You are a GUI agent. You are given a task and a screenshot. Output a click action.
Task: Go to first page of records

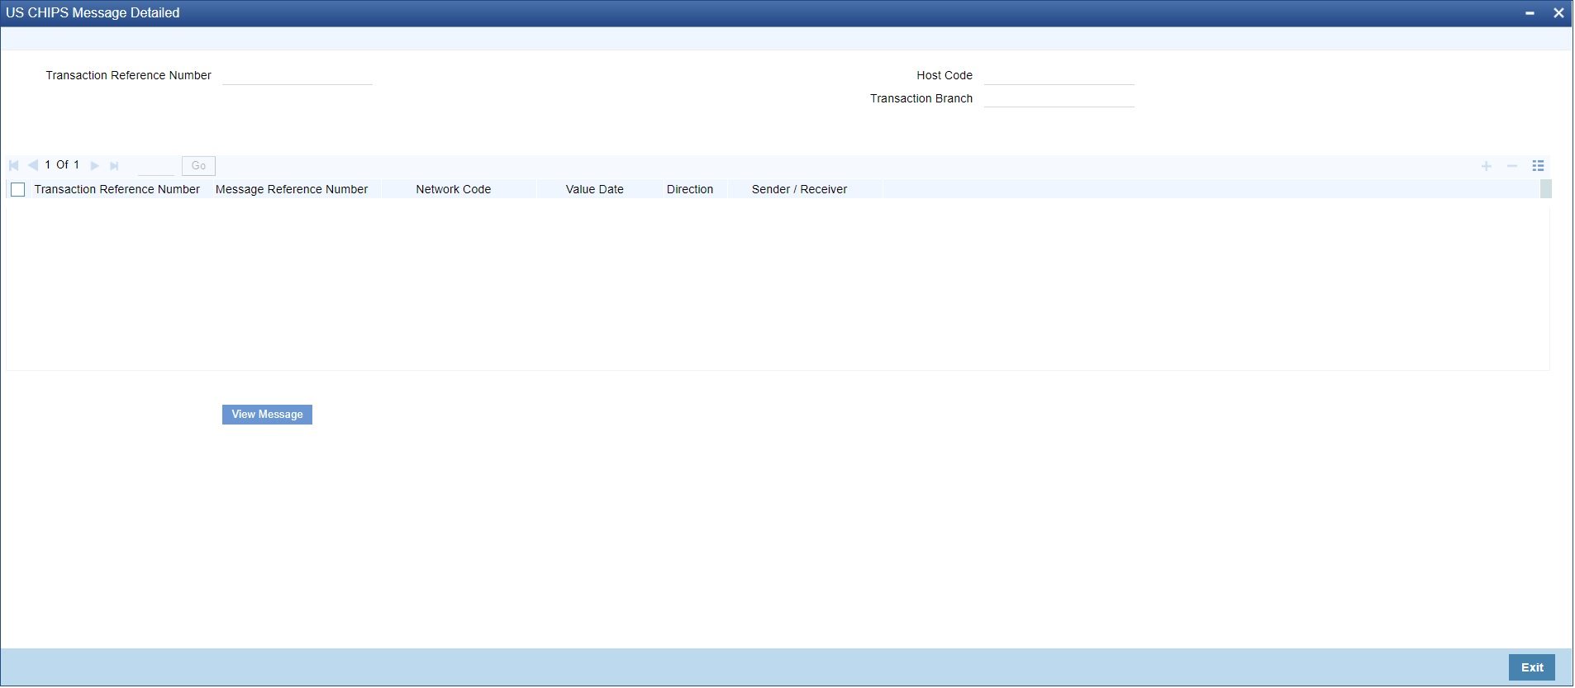tap(14, 166)
